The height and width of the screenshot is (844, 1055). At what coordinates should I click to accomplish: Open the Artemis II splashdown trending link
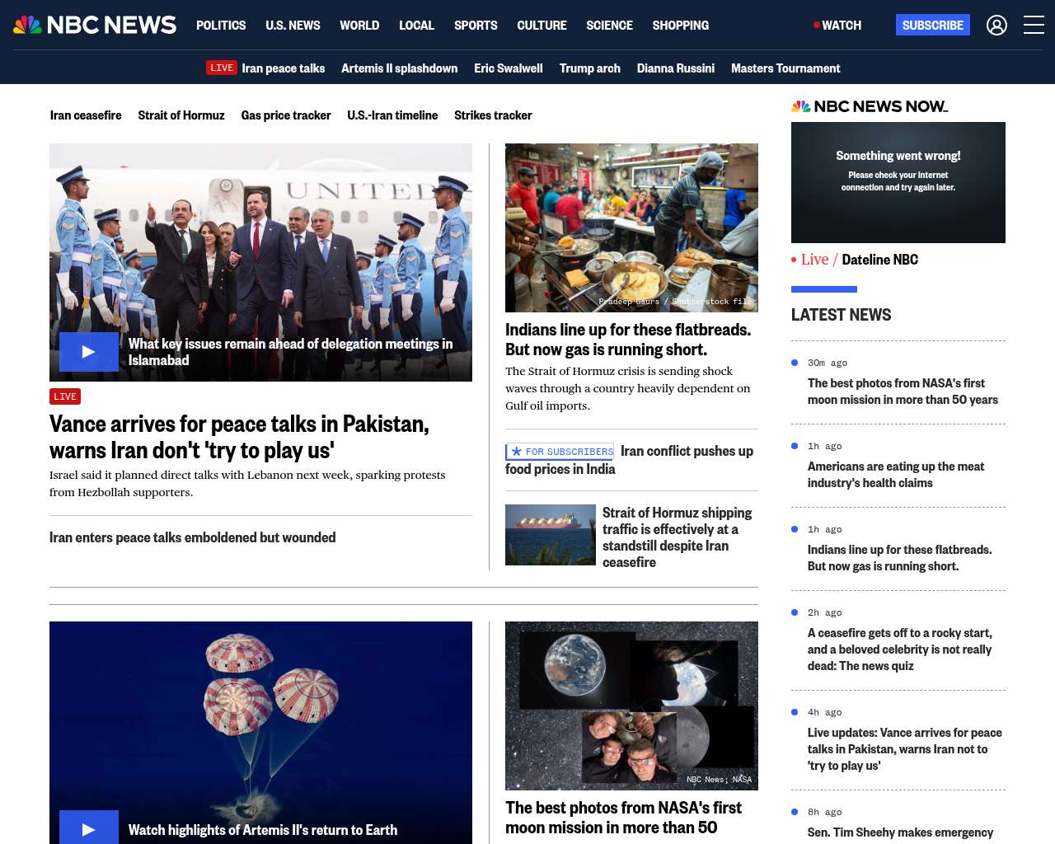tap(399, 68)
